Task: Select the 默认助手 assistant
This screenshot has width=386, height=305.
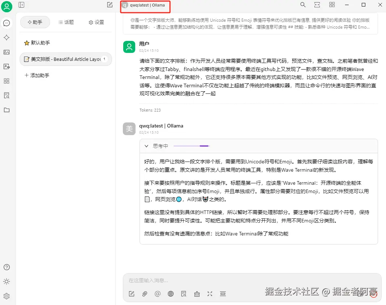Action: pos(66,43)
